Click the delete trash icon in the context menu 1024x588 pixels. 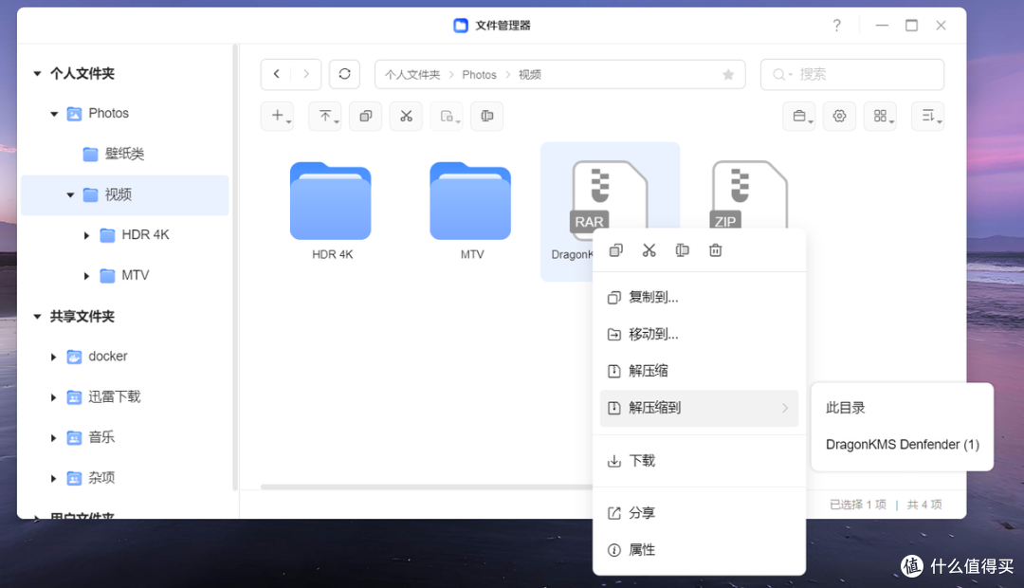coord(716,250)
